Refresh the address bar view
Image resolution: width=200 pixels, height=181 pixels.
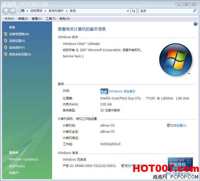click(134, 11)
